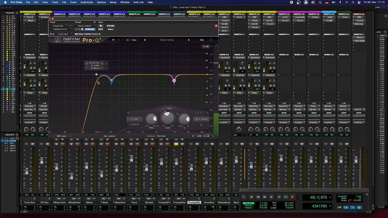Image resolution: width=388 pixels, height=218 pixels.
Task: Click the plug-in Compare button
Action: tap(90, 29)
